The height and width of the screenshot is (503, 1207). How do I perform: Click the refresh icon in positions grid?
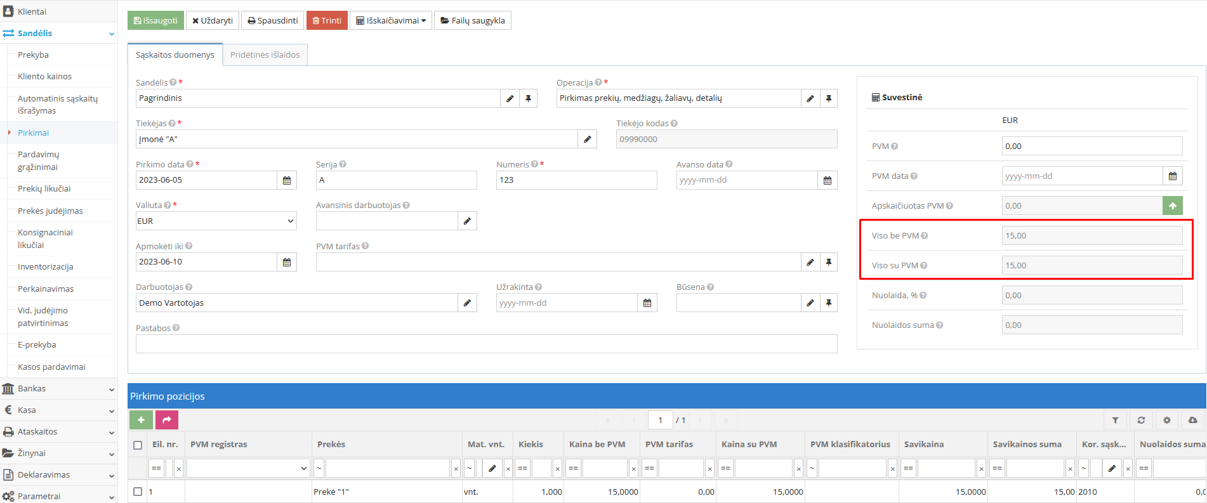1141,420
